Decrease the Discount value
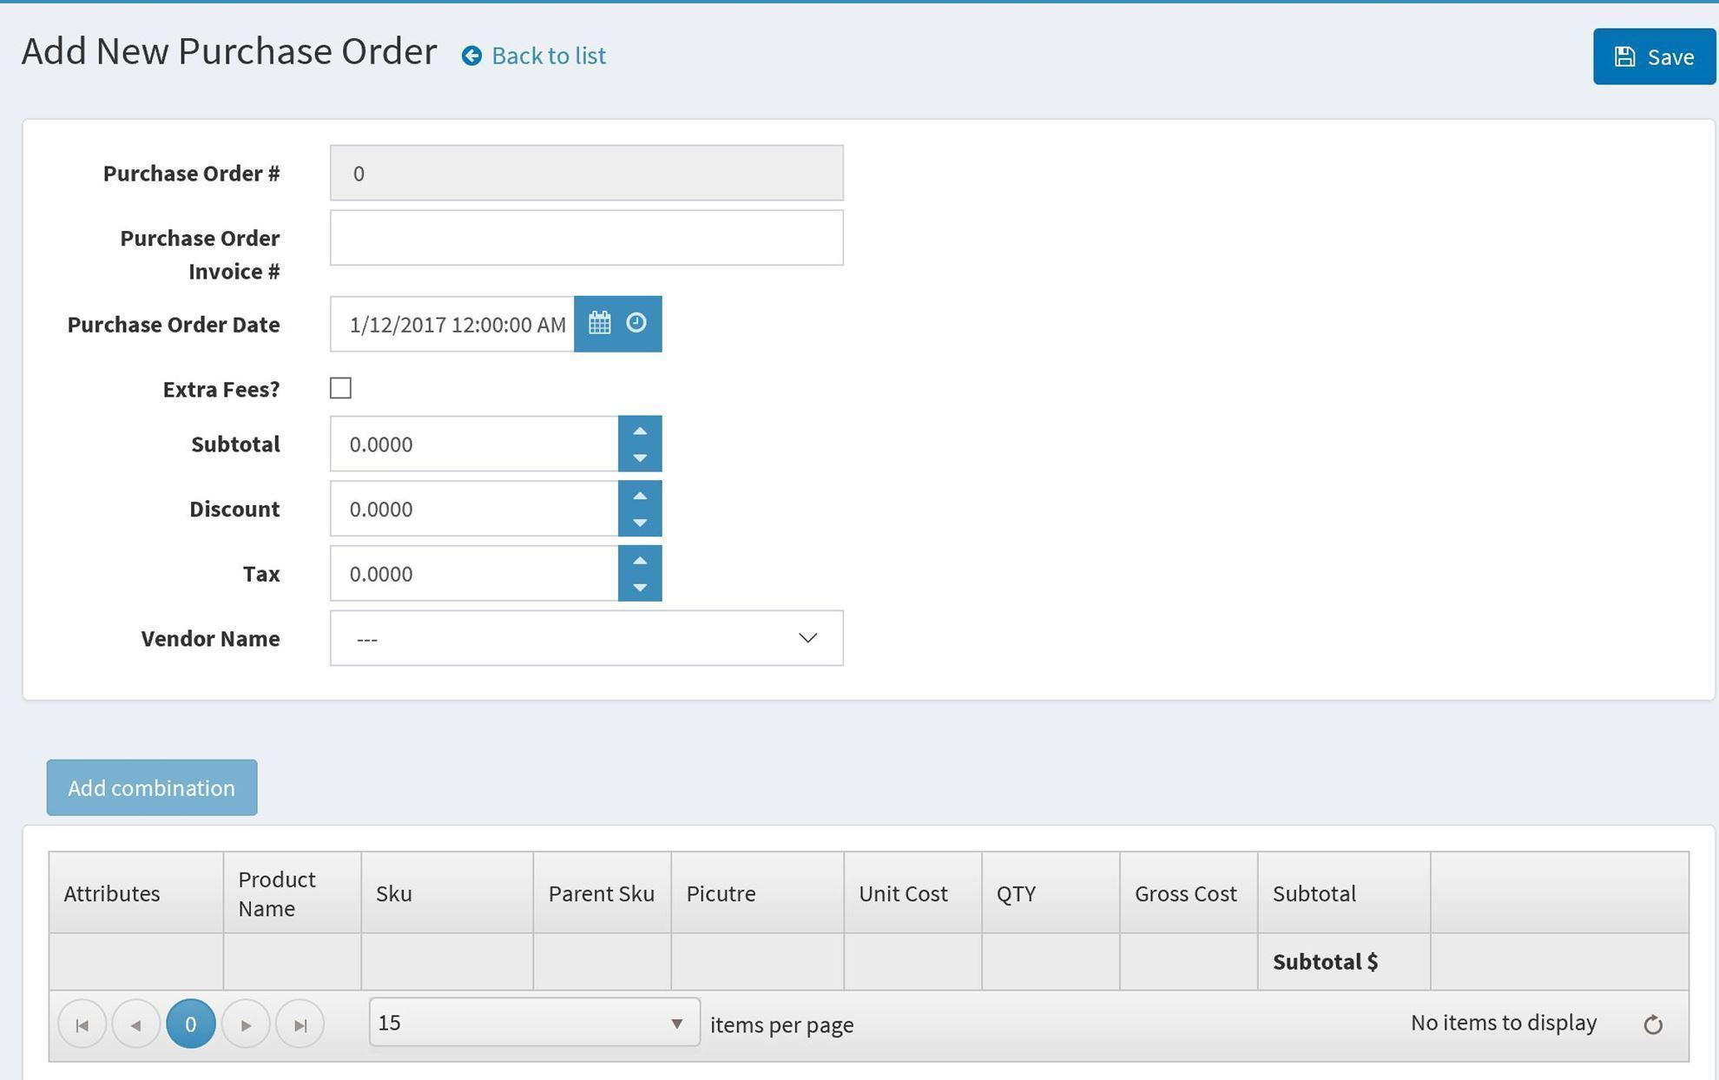 (640, 523)
